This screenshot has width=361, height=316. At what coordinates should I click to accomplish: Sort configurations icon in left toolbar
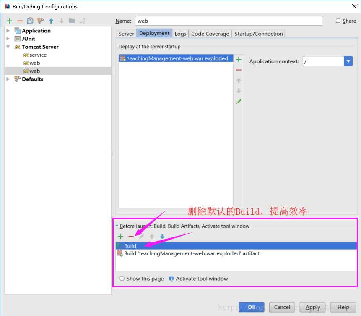click(x=82, y=21)
